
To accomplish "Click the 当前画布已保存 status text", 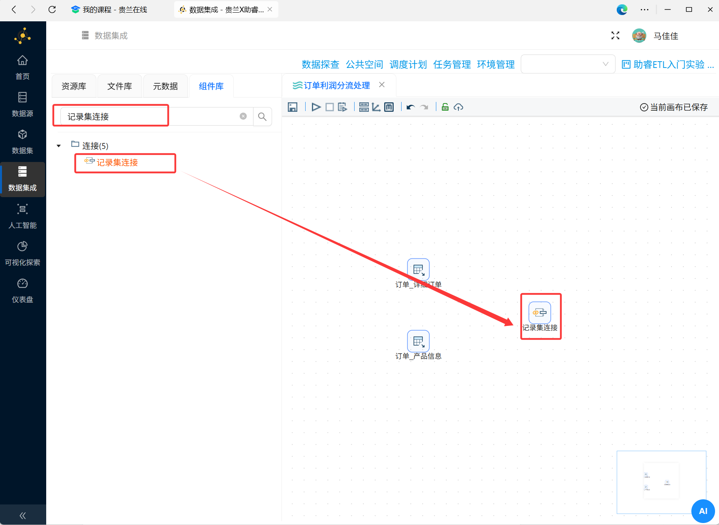I will tap(674, 107).
